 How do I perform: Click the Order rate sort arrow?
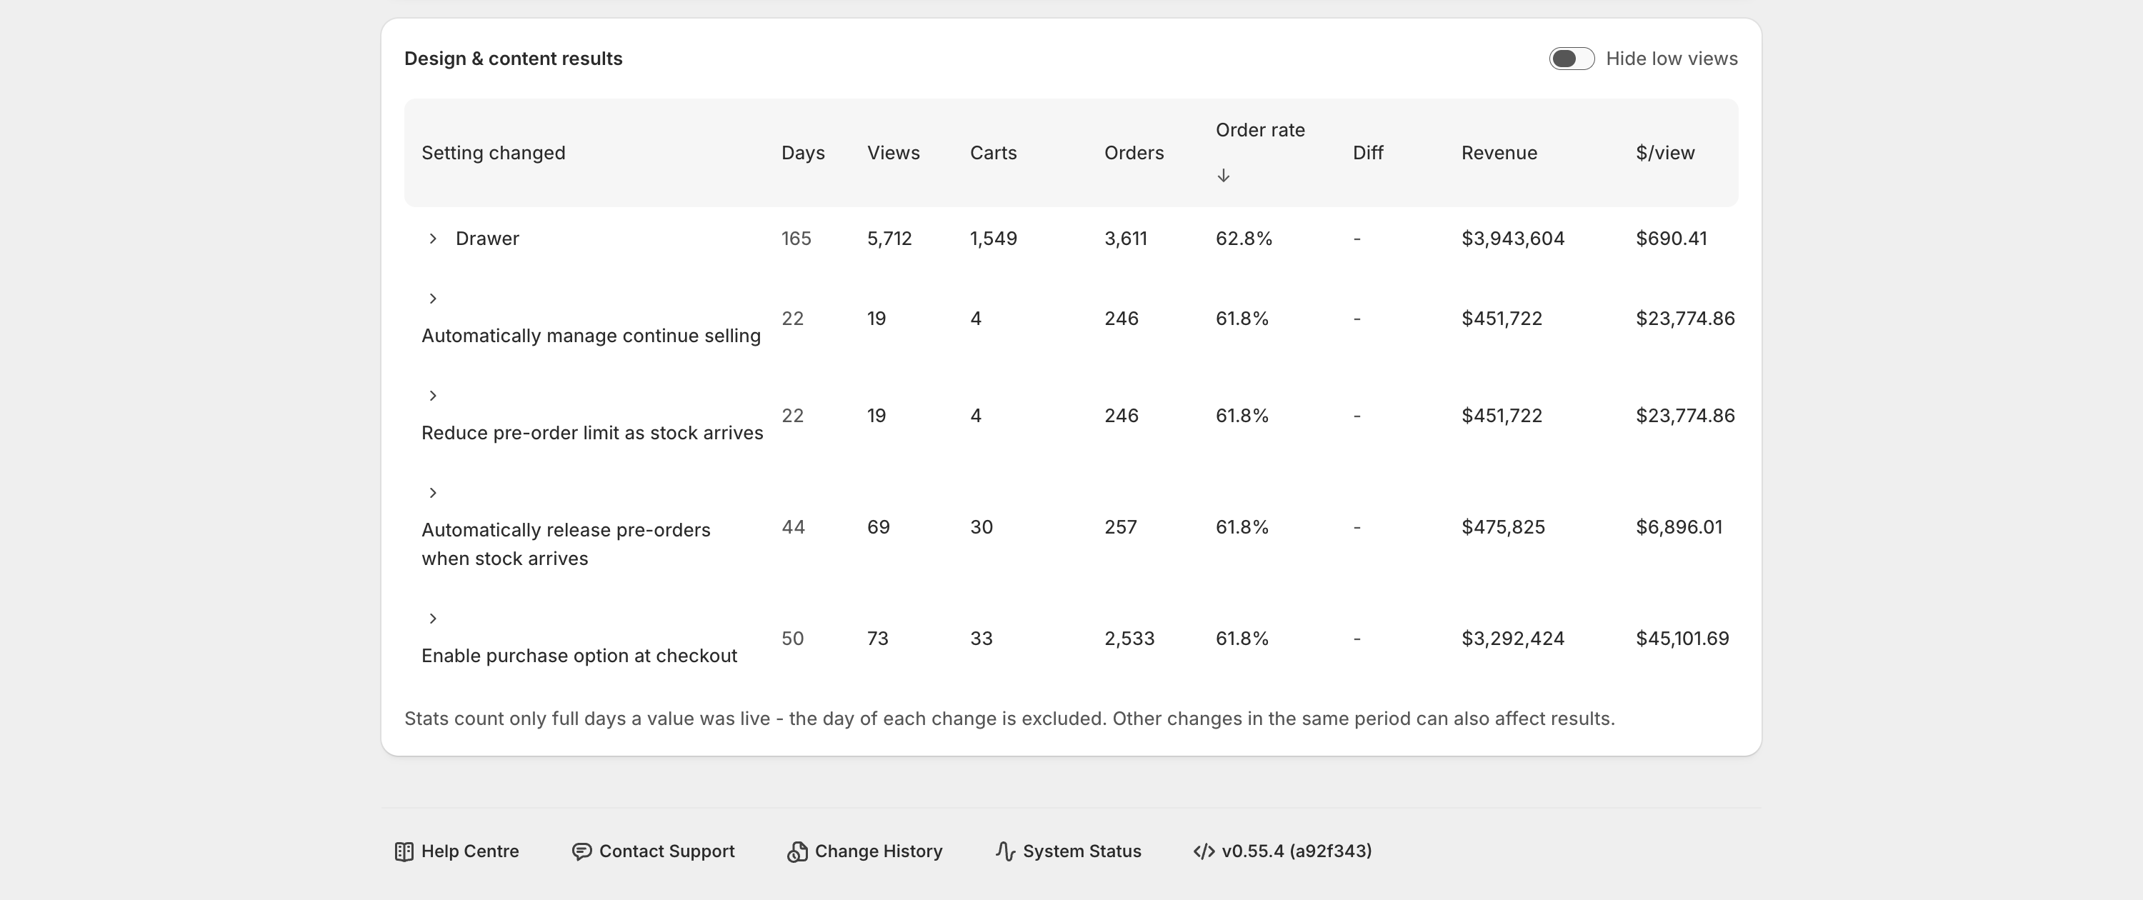click(x=1223, y=176)
